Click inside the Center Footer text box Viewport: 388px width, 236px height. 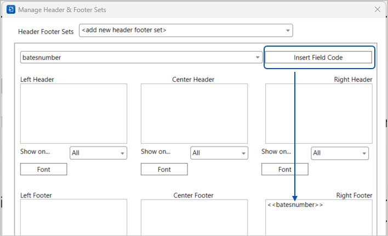[194, 217]
